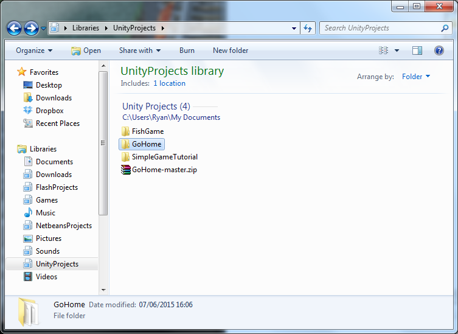Select the FishGame folder name
This screenshot has height=334, width=458.
click(148, 131)
